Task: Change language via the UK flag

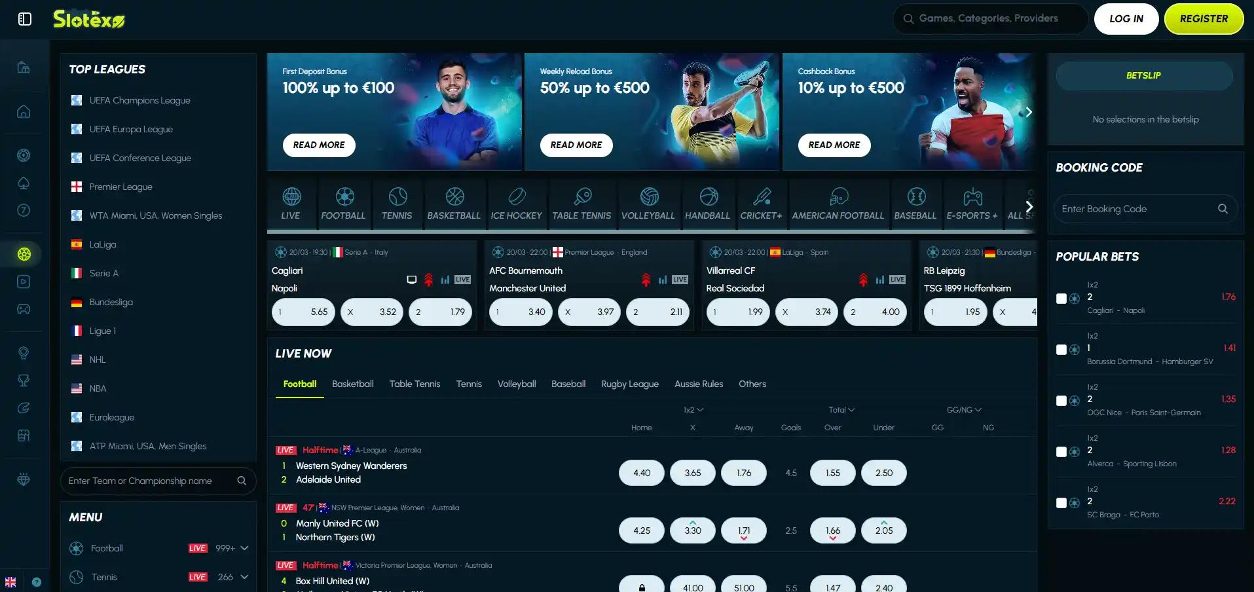Action: click(x=10, y=582)
